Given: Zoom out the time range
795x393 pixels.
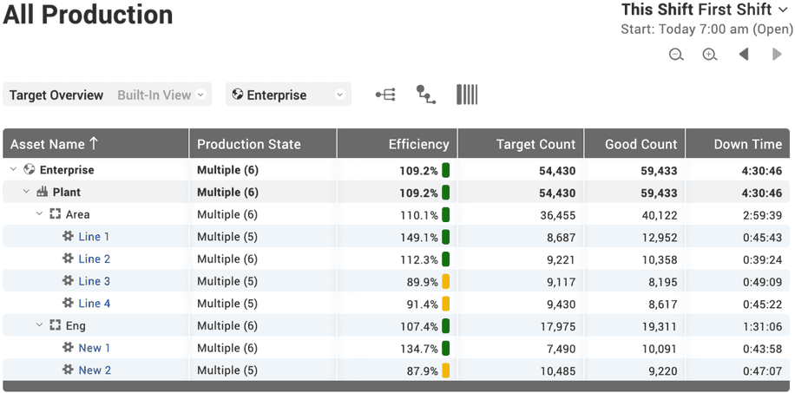Looking at the screenshot, I should [676, 55].
